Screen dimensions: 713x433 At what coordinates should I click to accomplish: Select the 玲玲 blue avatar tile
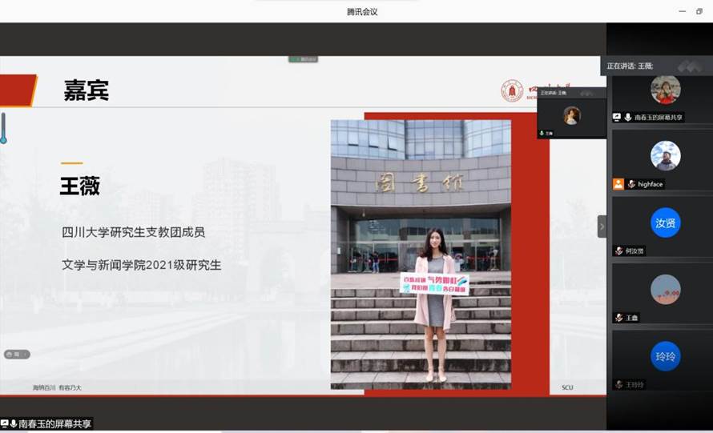coord(665,356)
